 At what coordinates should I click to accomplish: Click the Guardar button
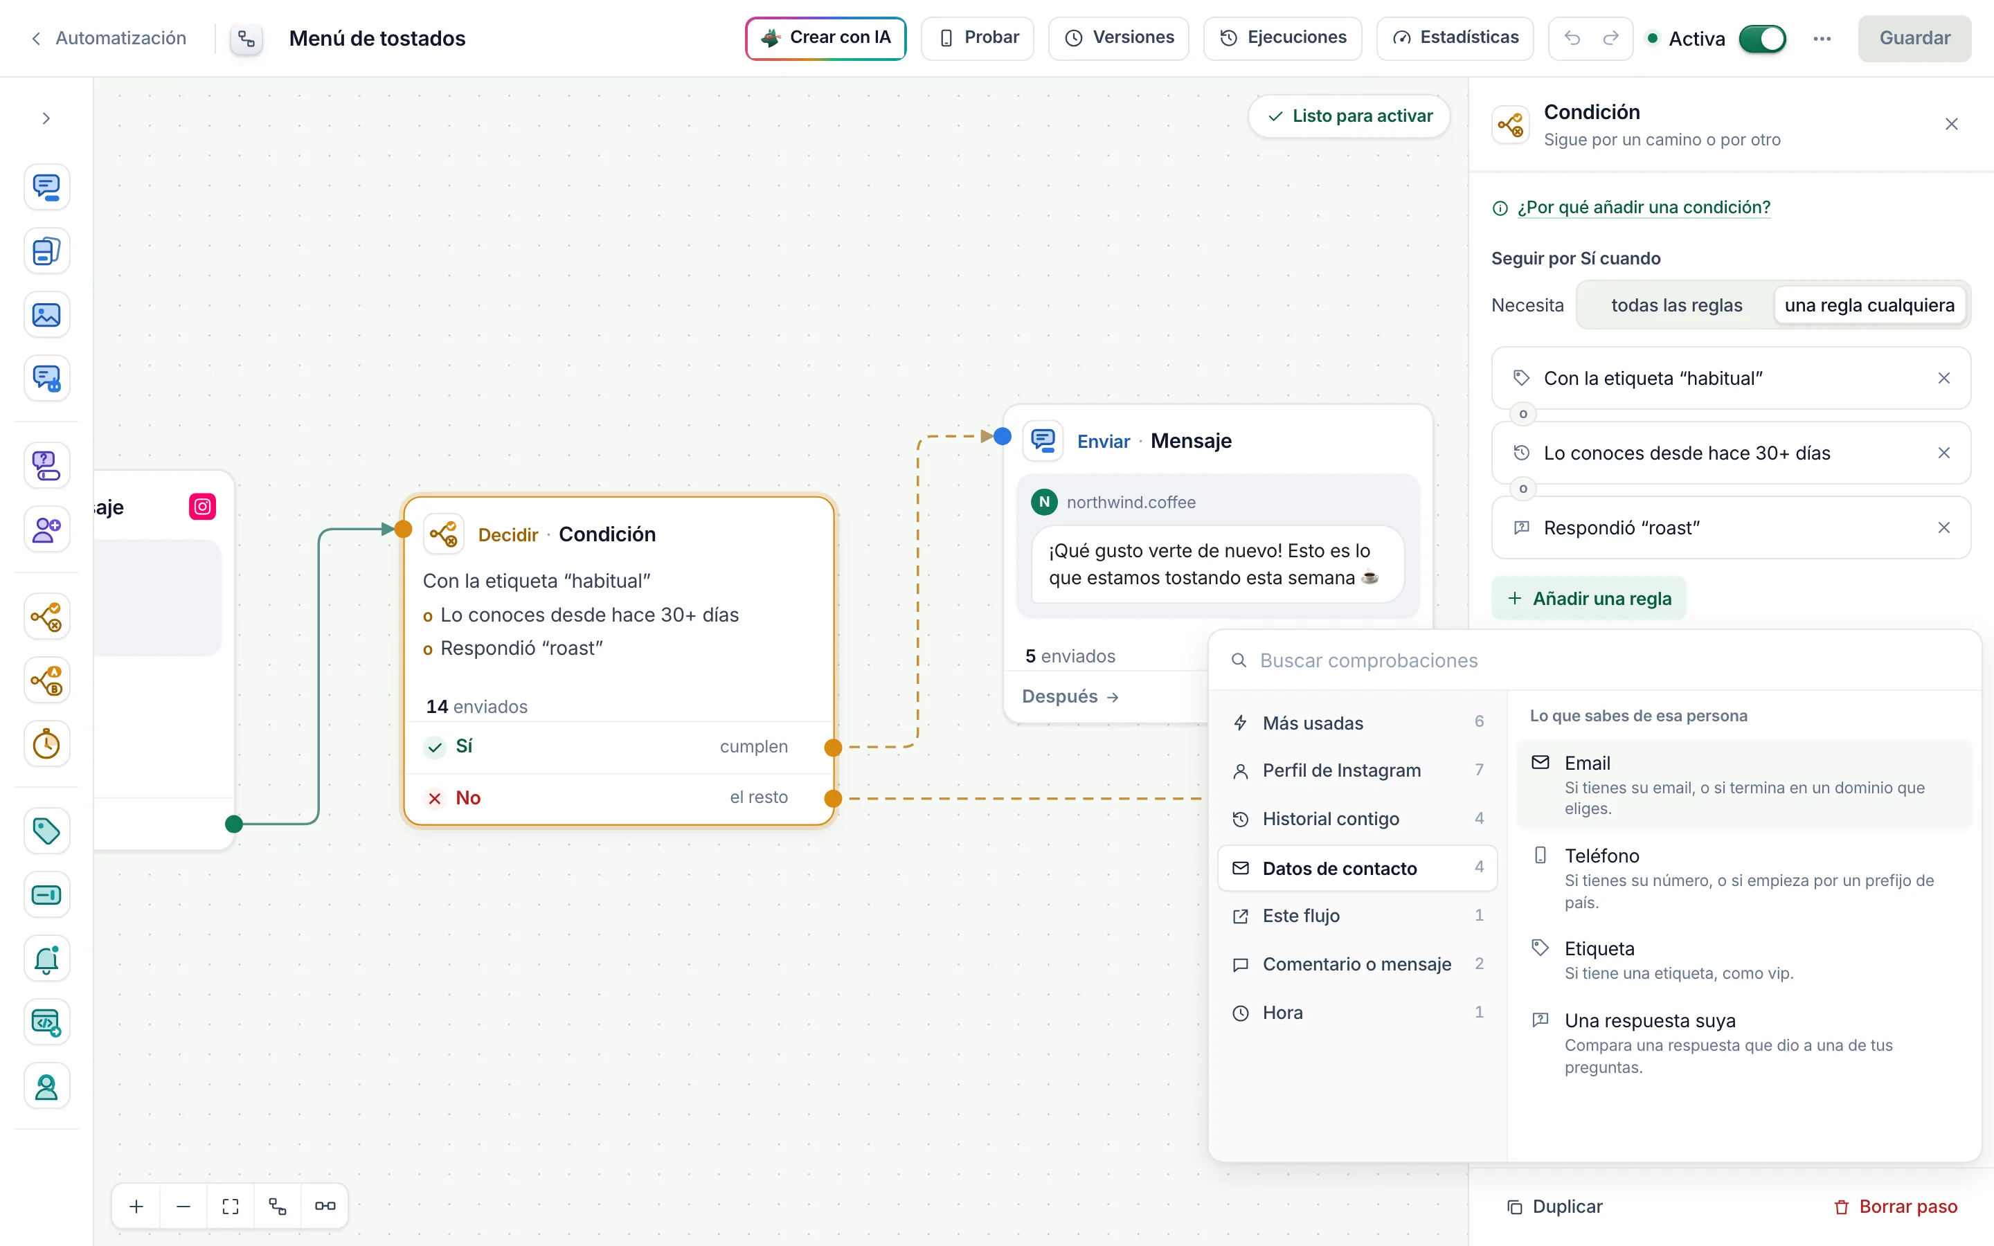click(1914, 38)
